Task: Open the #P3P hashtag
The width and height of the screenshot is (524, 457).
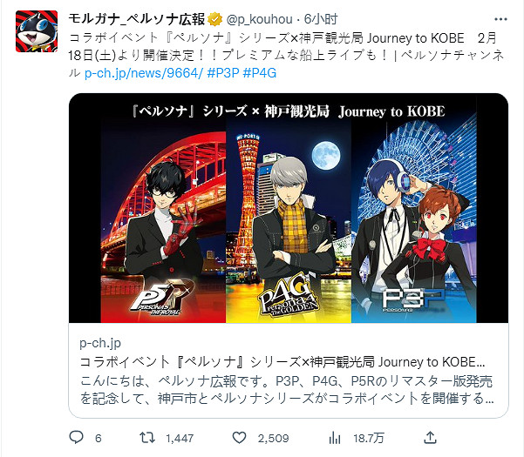Action: tap(223, 73)
